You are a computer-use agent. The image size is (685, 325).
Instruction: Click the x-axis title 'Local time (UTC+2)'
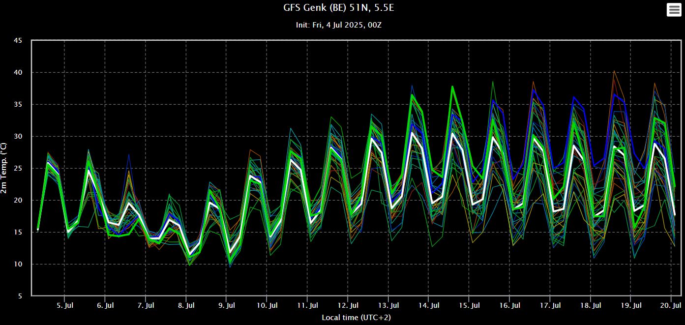357,318
